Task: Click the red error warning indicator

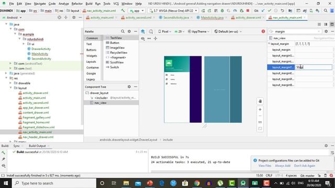Action: coord(263,31)
